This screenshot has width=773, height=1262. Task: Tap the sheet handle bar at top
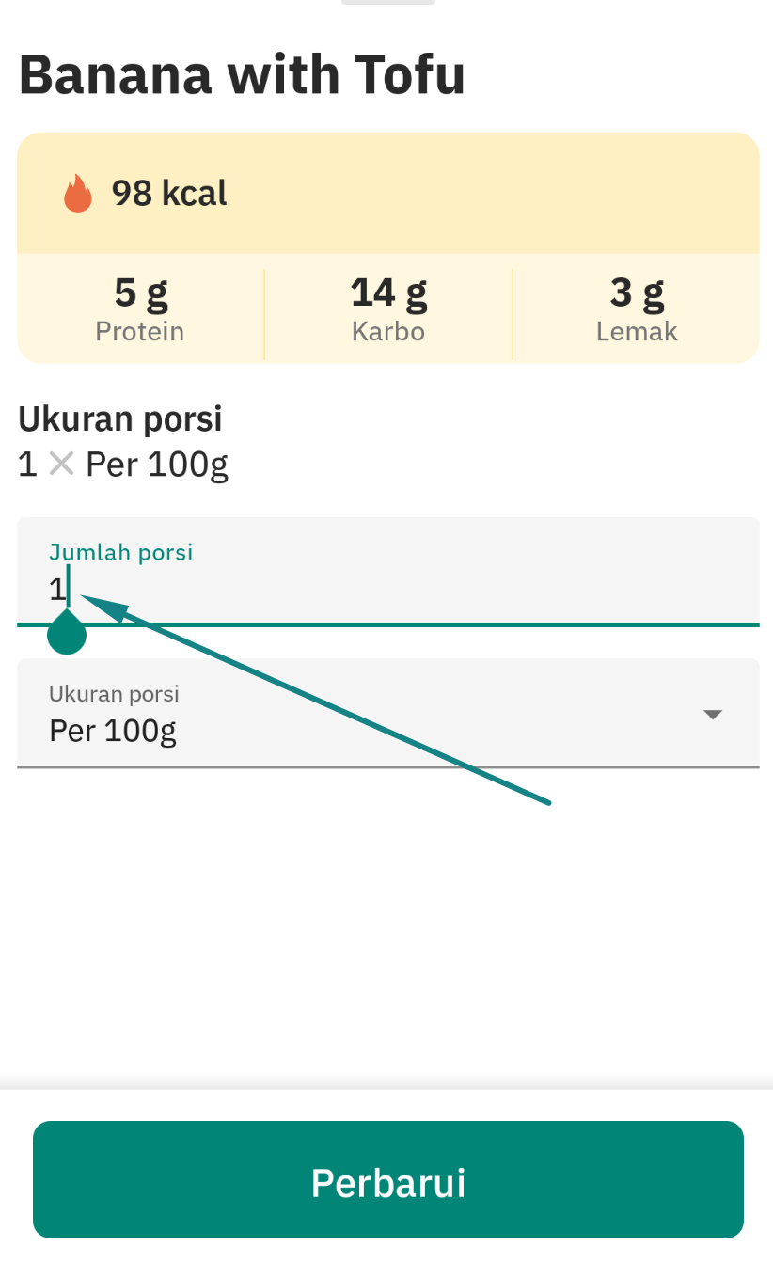[388, 2]
